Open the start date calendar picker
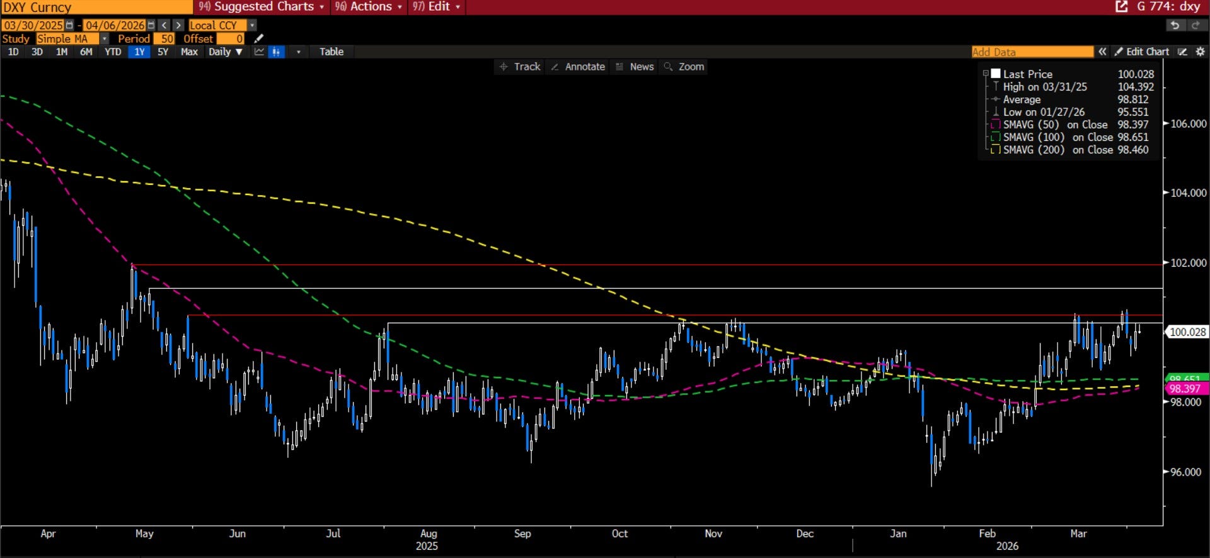1210x558 pixels. click(x=69, y=25)
